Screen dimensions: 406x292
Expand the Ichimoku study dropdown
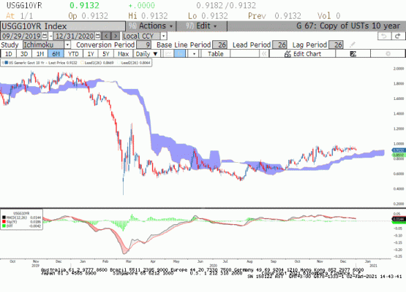point(67,45)
